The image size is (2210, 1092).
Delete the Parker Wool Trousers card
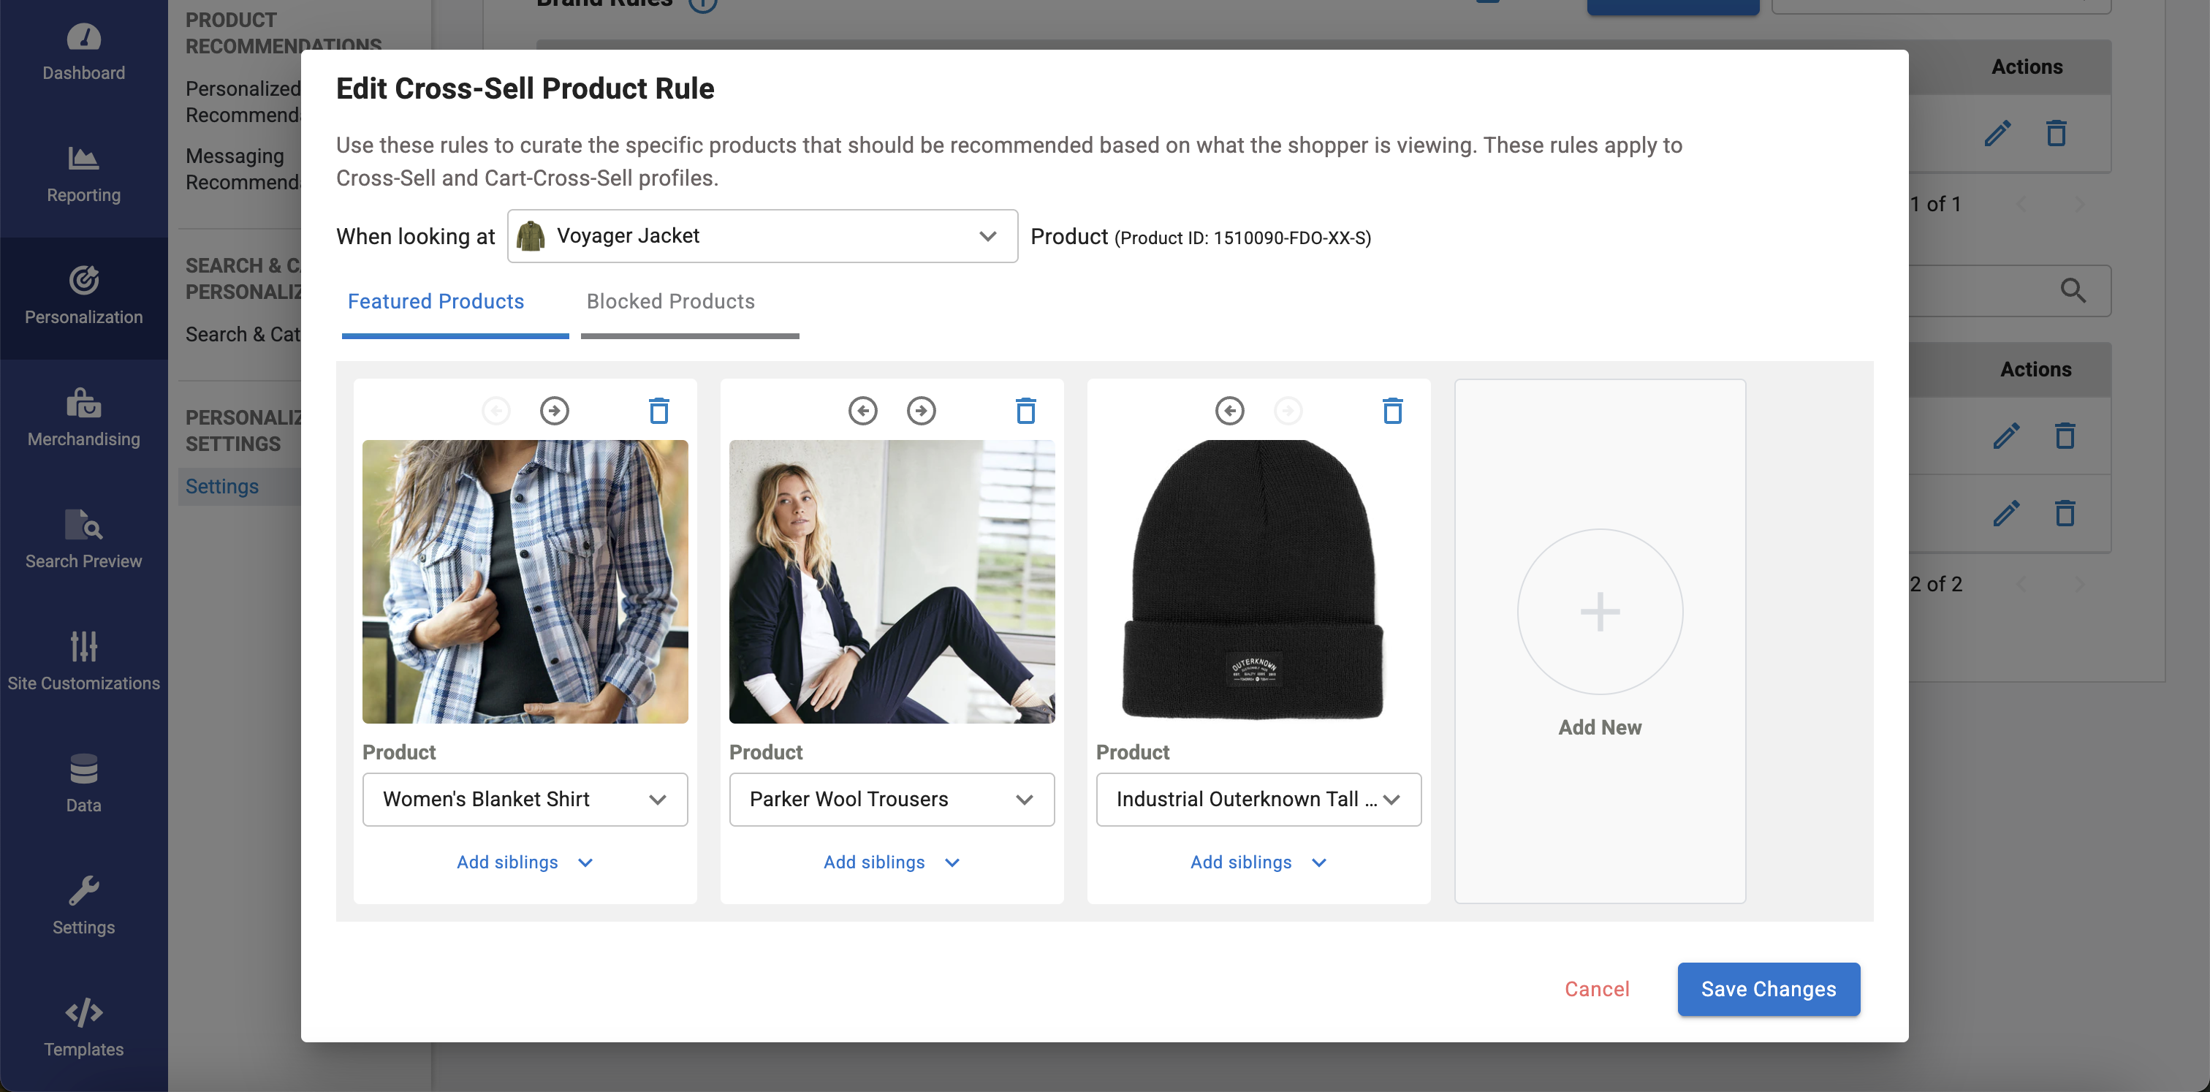tap(1026, 411)
